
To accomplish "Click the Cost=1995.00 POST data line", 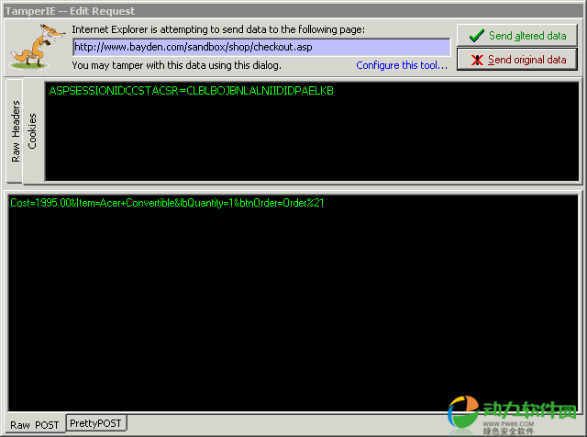I will (x=166, y=202).
